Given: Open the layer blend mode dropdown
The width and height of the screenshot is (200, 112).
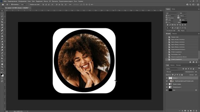Looking at the screenshot, I should coord(175,72).
